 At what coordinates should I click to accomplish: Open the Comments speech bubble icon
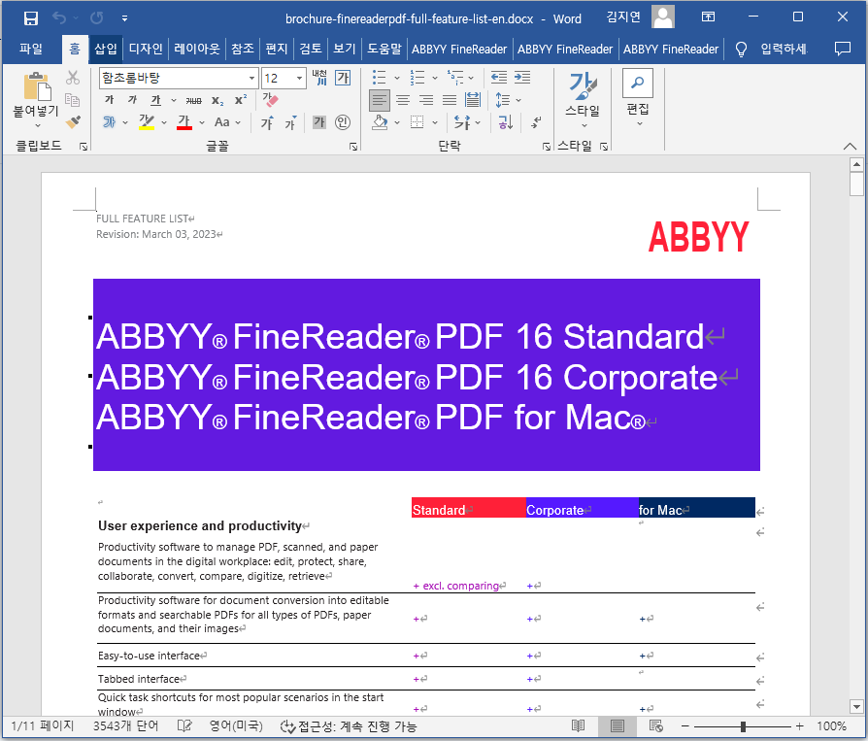[842, 49]
